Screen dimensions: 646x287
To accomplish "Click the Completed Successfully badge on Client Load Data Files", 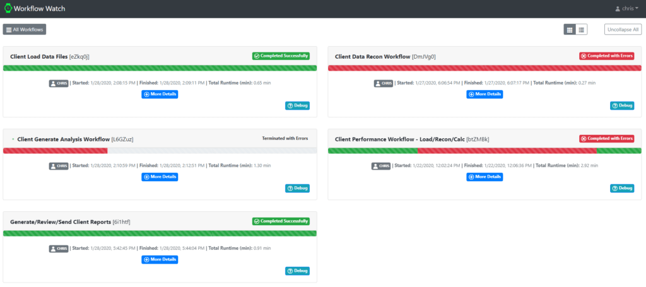I will point(281,56).
